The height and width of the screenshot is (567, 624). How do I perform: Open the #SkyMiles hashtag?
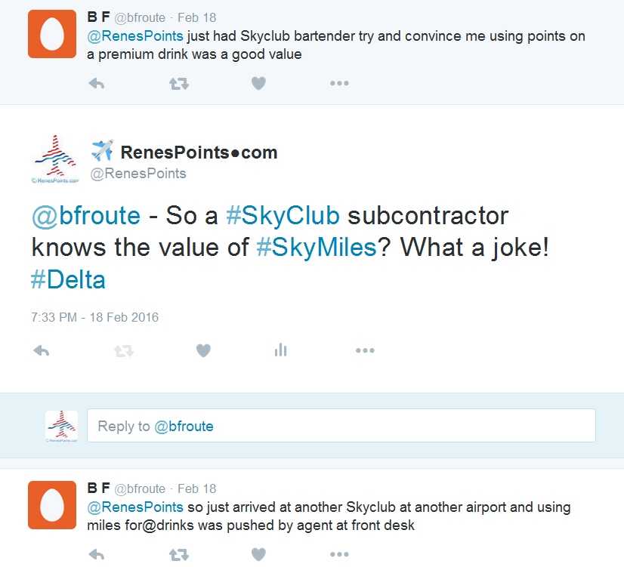click(316, 248)
